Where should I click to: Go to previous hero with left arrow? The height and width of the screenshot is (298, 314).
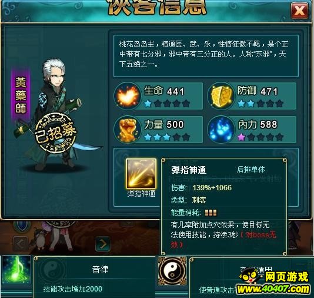click(21, 244)
